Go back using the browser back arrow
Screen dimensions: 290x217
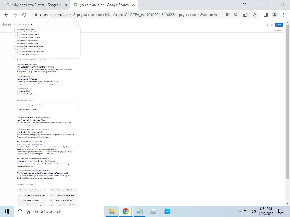click(x=6, y=15)
